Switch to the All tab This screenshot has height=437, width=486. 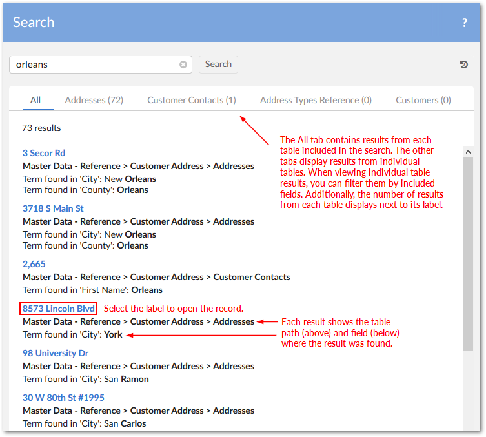tap(35, 100)
